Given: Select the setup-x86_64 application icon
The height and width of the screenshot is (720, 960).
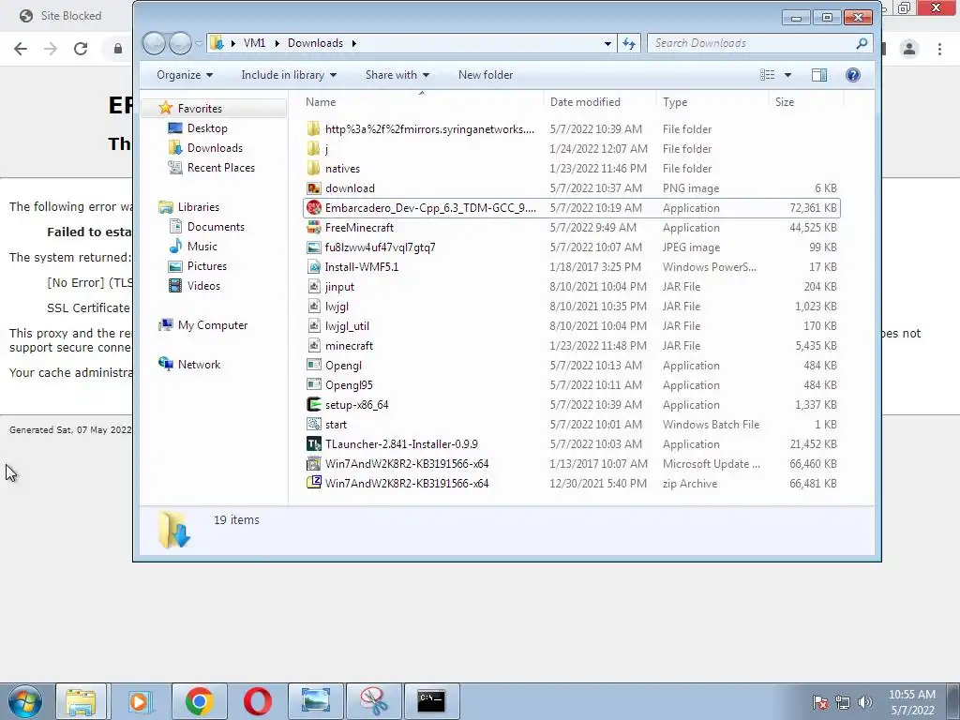Looking at the screenshot, I should click(313, 405).
